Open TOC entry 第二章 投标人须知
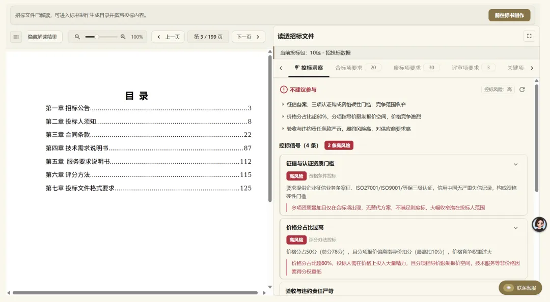This screenshot has width=550, height=302. [x=148, y=121]
